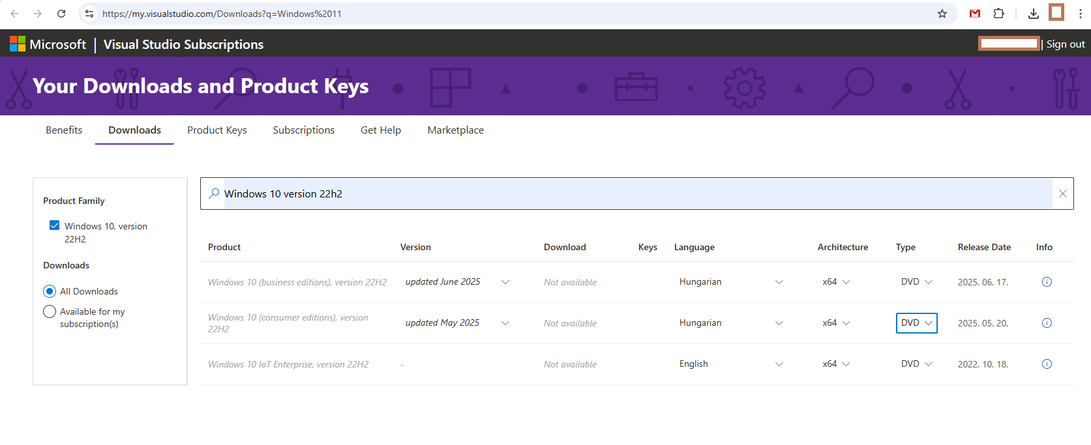Click the Your Downloads and Product Keys heading
Image resolution: width=1091 pixels, height=445 pixels.
[x=201, y=86]
